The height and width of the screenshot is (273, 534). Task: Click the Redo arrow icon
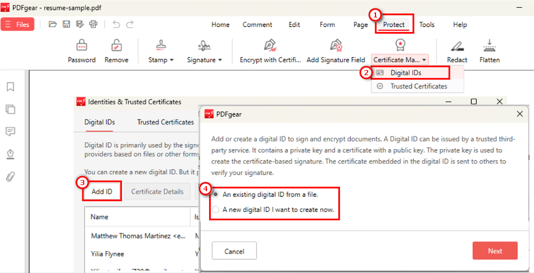[130, 24]
